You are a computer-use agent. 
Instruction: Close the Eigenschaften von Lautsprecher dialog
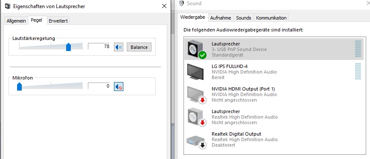[x=164, y=6]
